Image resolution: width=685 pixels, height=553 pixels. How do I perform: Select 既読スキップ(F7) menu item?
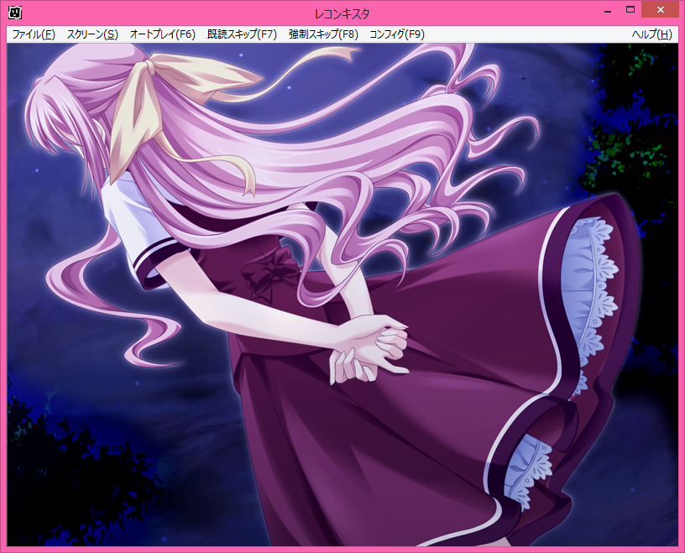click(242, 34)
